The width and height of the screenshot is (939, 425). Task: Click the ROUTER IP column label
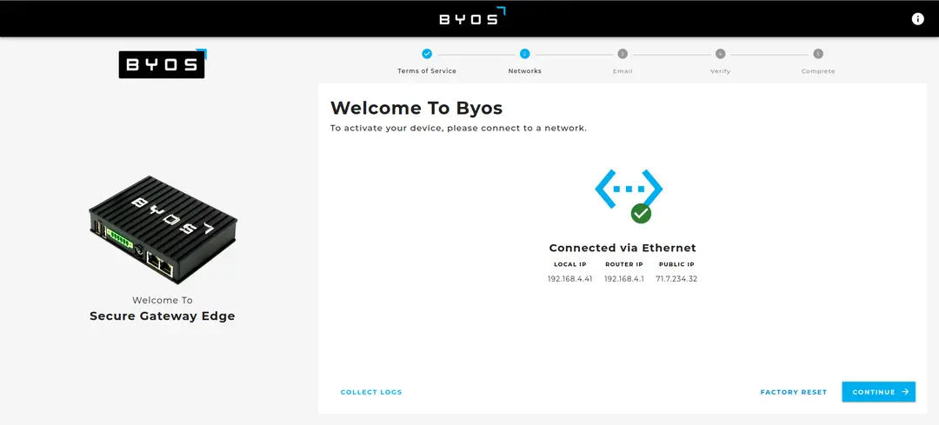(624, 264)
